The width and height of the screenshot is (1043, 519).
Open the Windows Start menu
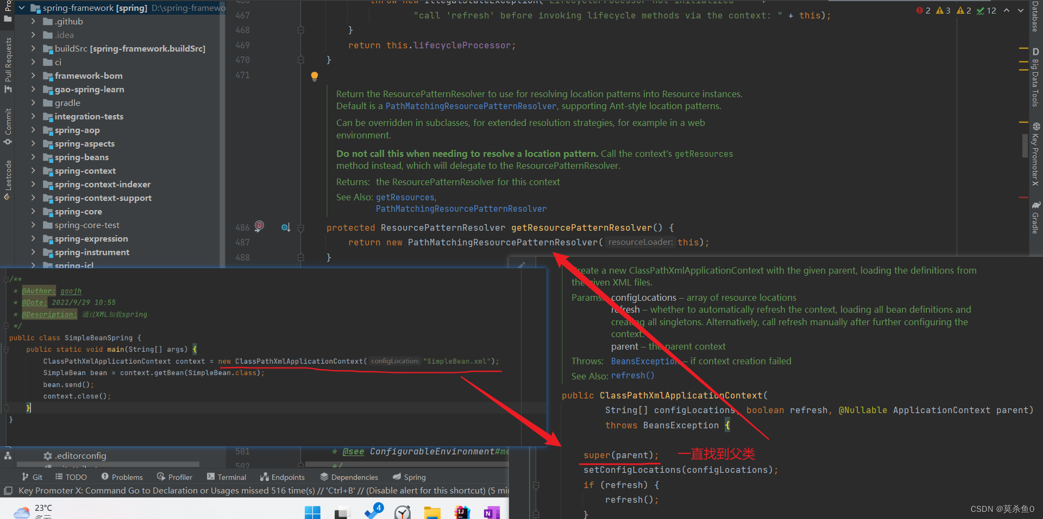(312, 512)
